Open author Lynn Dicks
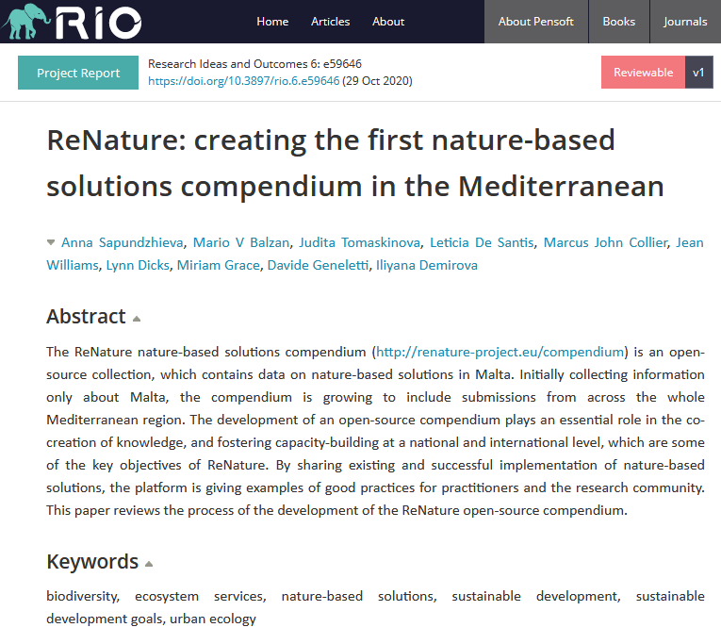The height and width of the screenshot is (644, 721). pos(138,265)
